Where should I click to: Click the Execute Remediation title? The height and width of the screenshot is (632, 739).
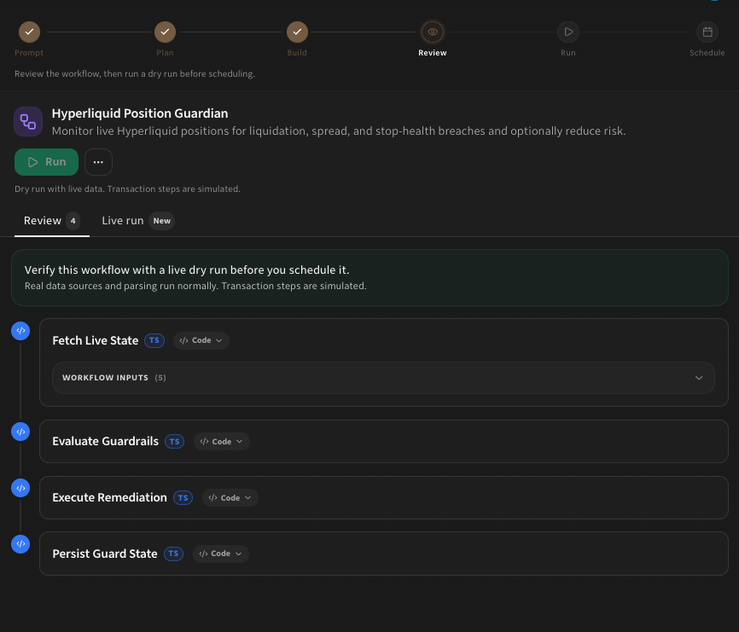click(x=109, y=498)
